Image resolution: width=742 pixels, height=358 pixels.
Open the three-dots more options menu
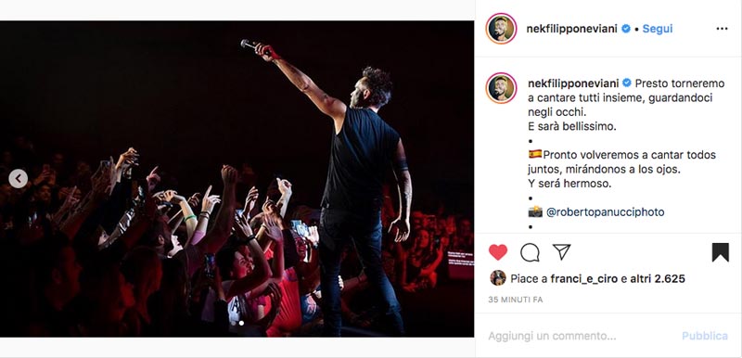[x=722, y=29]
